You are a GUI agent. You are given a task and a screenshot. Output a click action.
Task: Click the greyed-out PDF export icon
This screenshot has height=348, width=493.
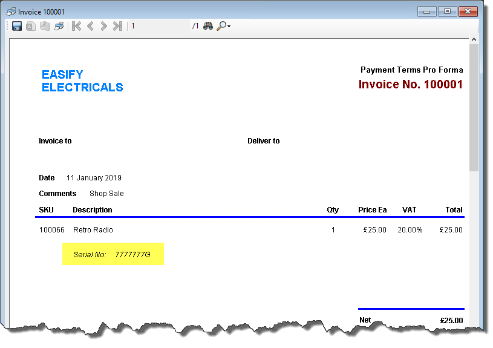[30, 26]
